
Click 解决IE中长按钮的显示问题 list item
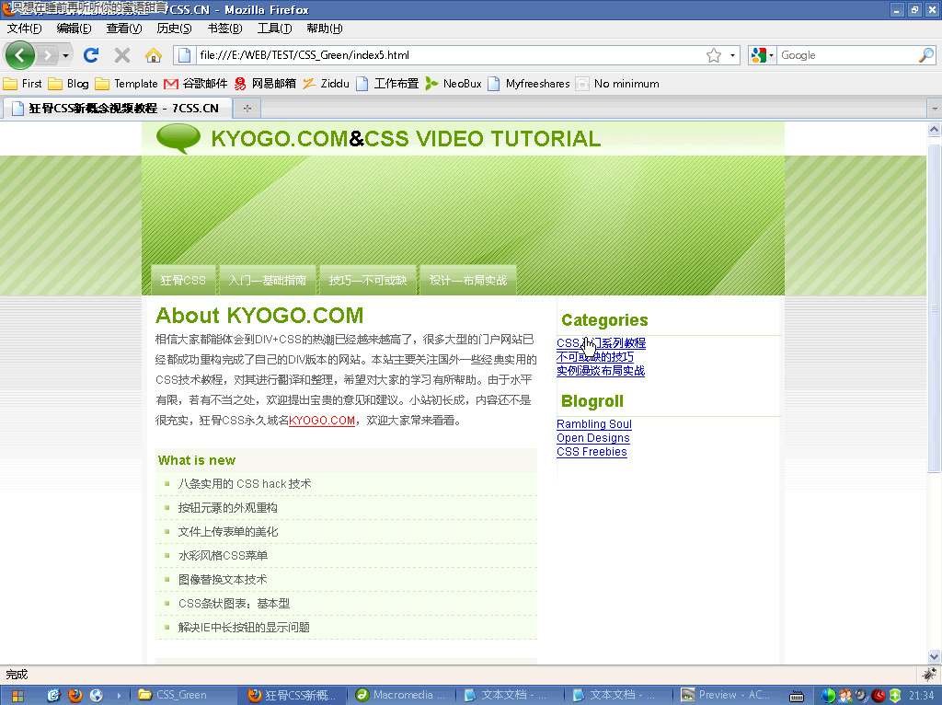pyautogui.click(x=244, y=627)
